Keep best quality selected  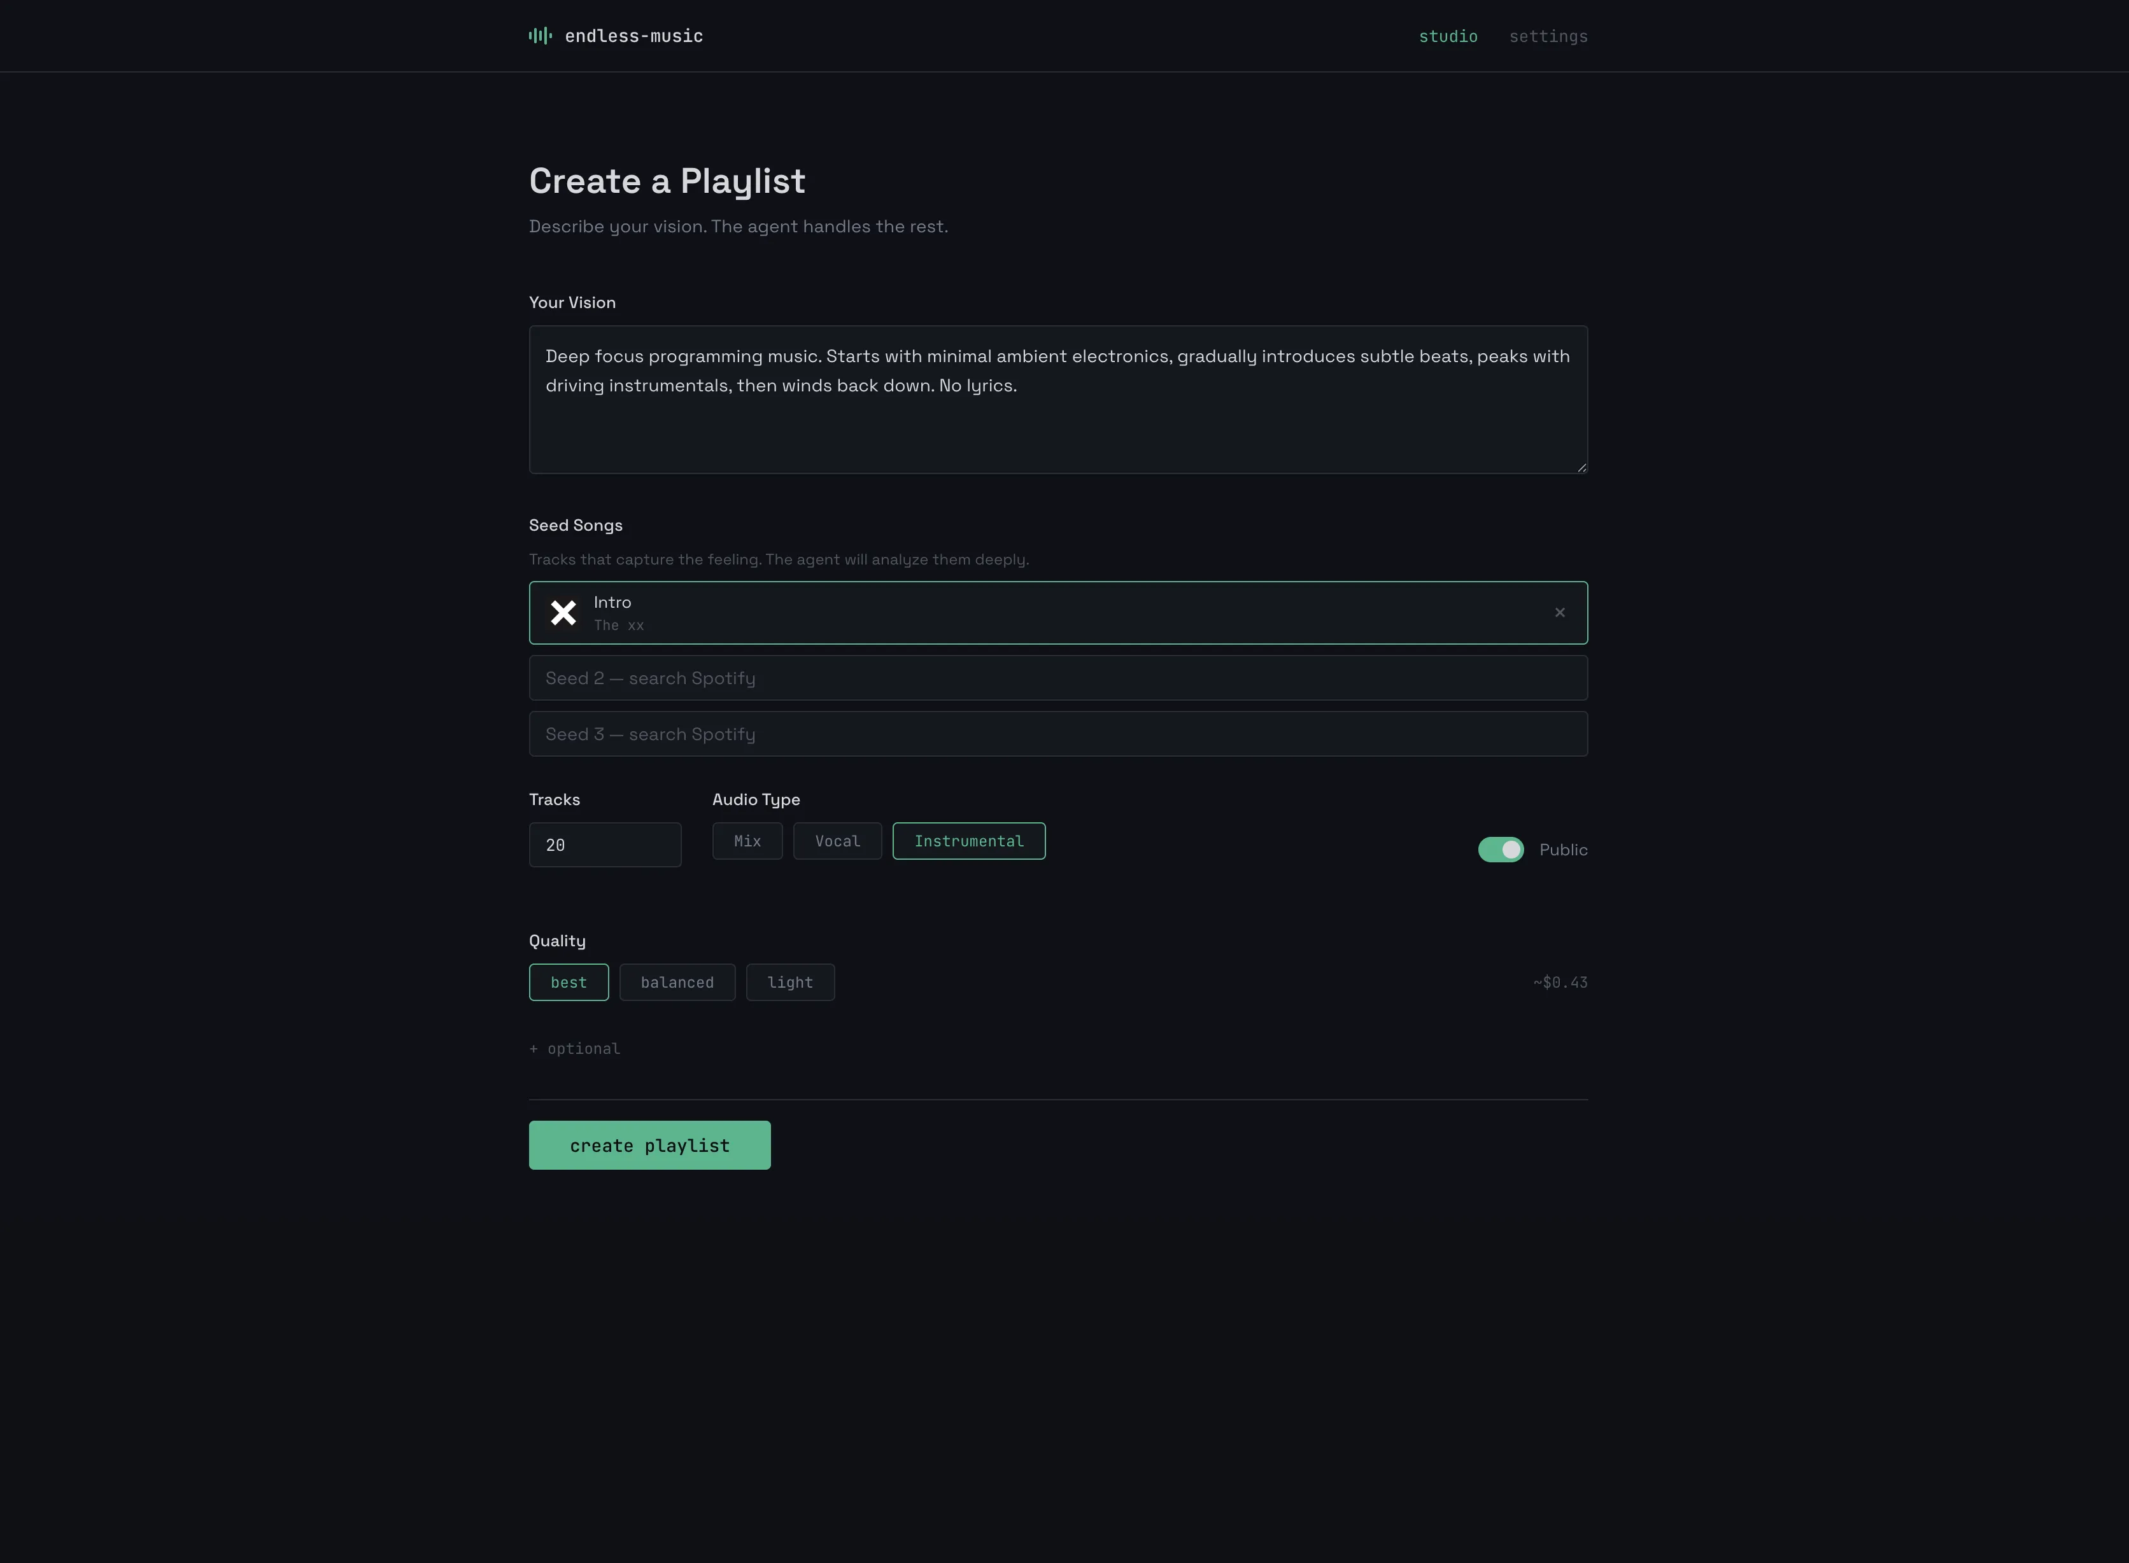568,982
